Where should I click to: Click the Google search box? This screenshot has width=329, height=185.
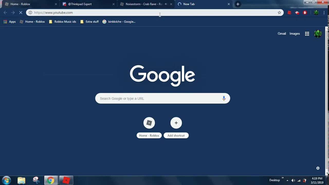[x=162, y=98]
